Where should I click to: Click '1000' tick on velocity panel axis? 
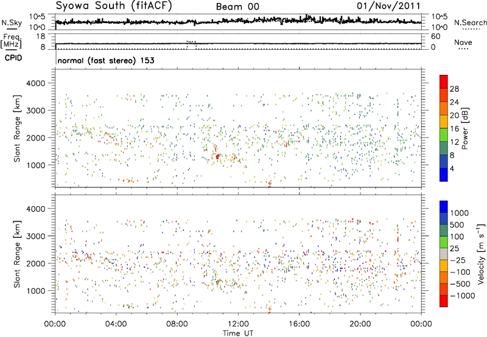pyautogui.click(x=35, y=291)
